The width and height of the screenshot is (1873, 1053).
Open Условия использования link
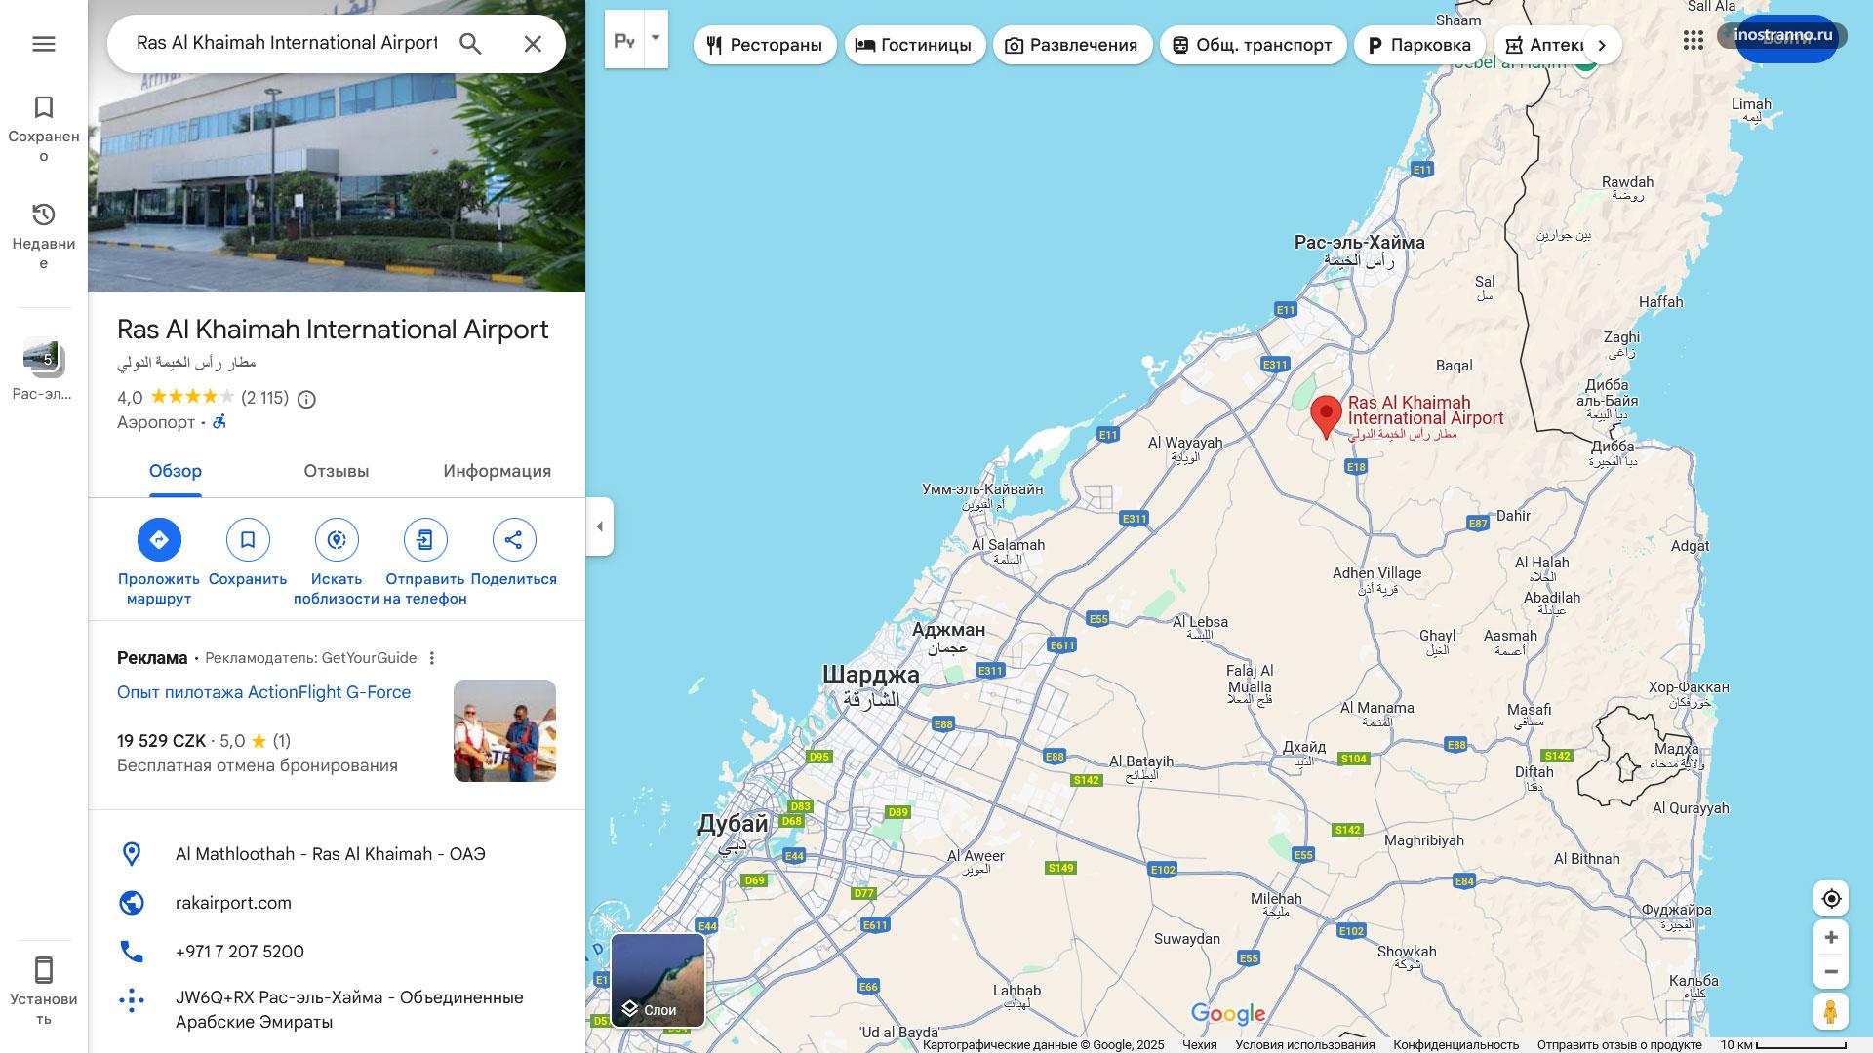pyautogui.click(x=1305, y=1045)
